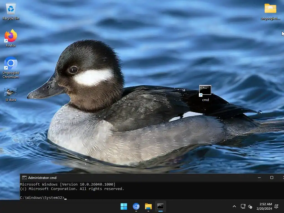
Task: Select the Recycle Bin desktop icon
Action: coord(11,12)
